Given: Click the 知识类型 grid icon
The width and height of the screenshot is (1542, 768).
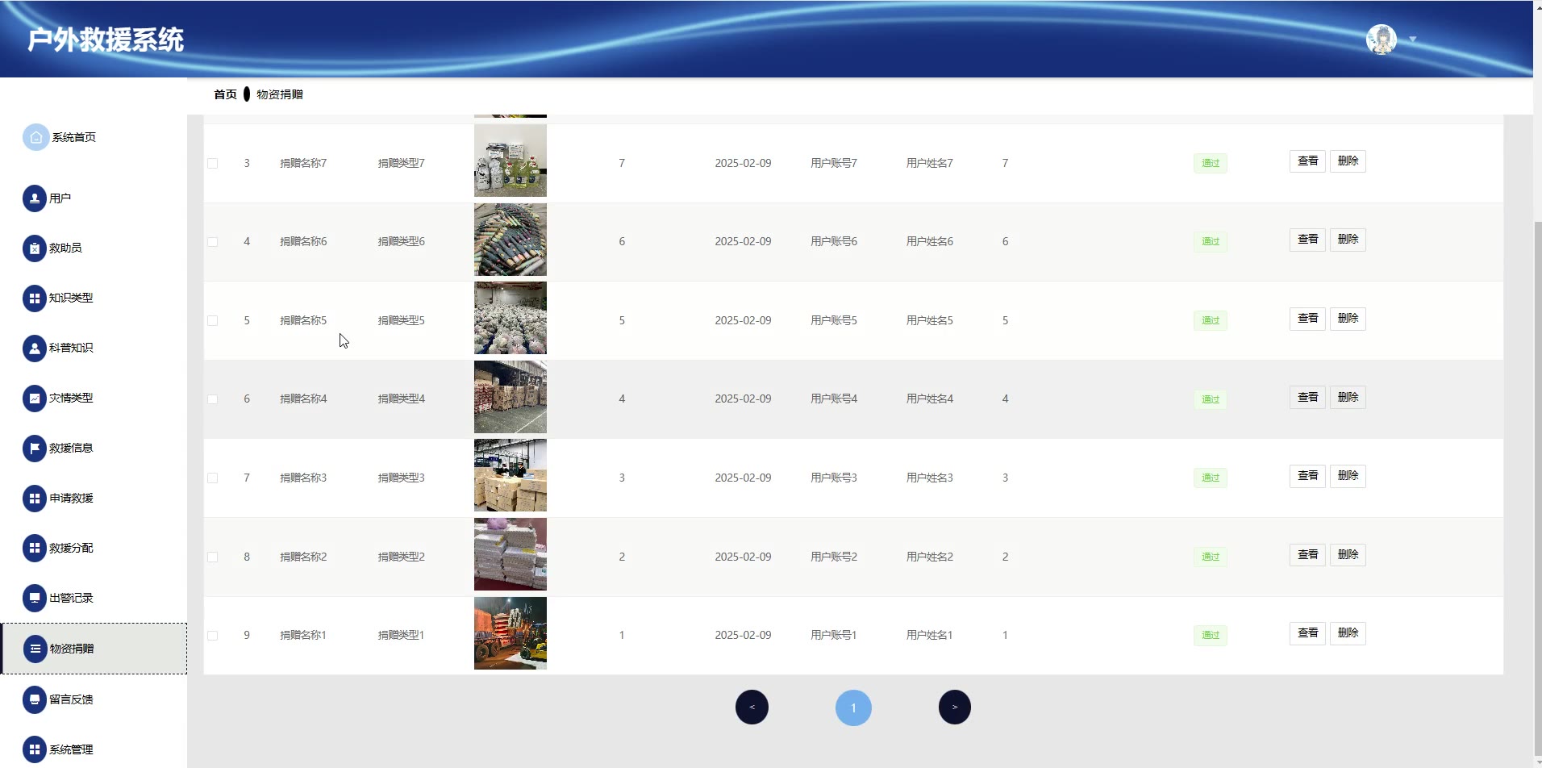Looking at the screenshot, I should pyautogui.click(x=35, y=298).
